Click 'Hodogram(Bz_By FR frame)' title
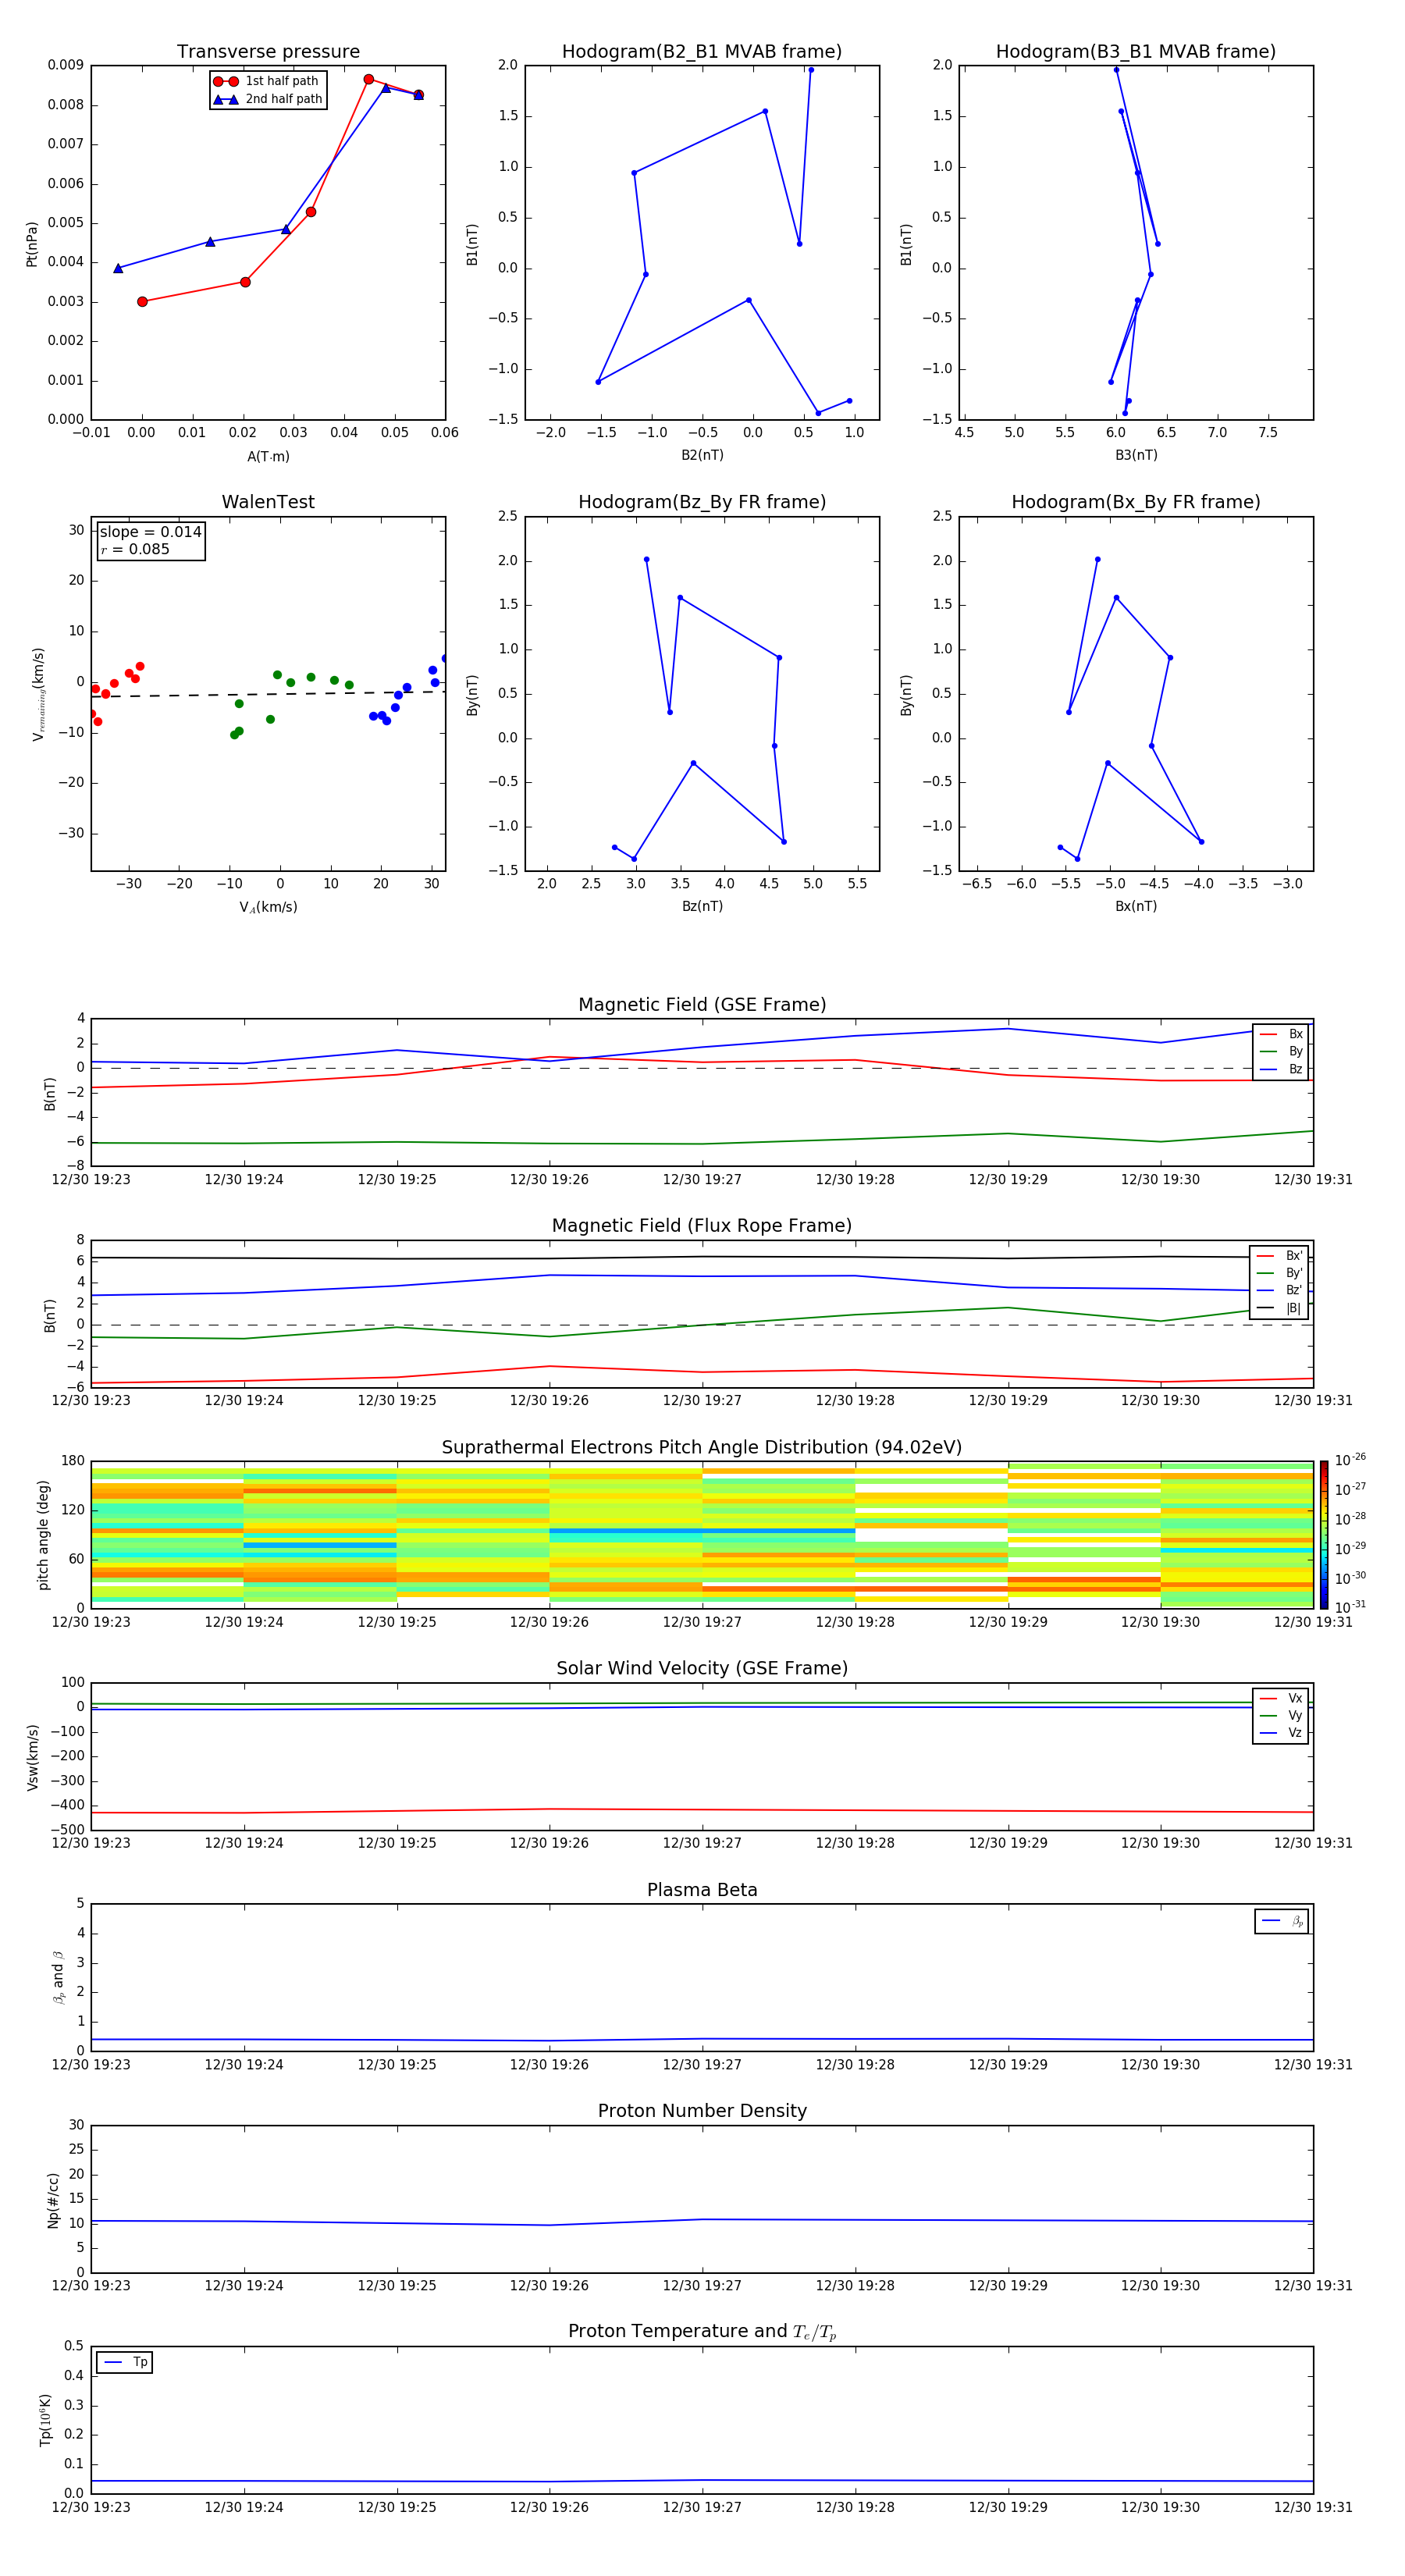 click(x=702, y=502)
